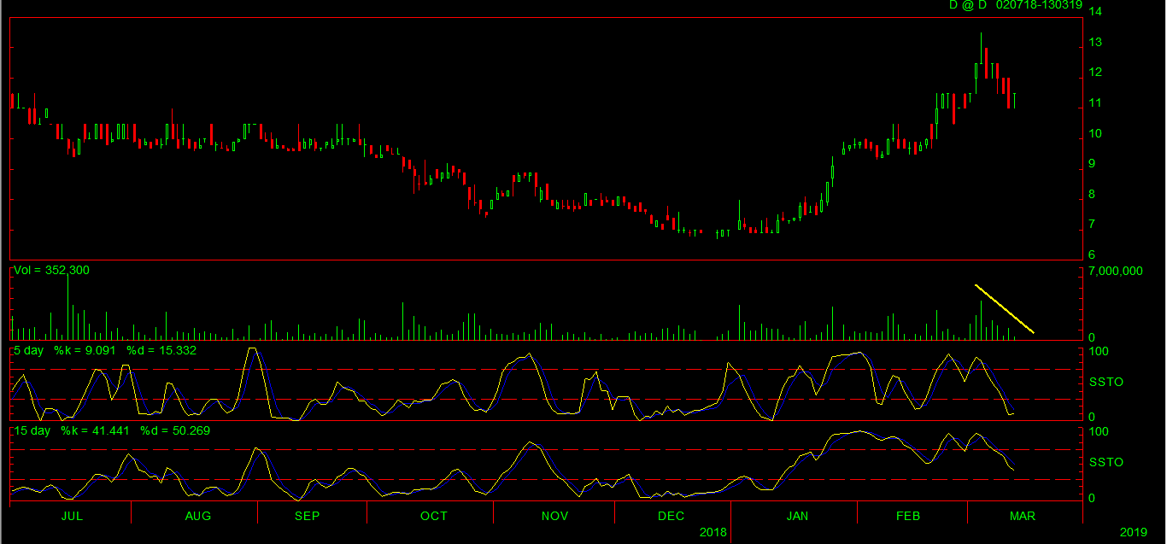Click the price axis label 8
Image resolution: width=1167 pixels, height=544 pixels.
(x=1093, y=195)
